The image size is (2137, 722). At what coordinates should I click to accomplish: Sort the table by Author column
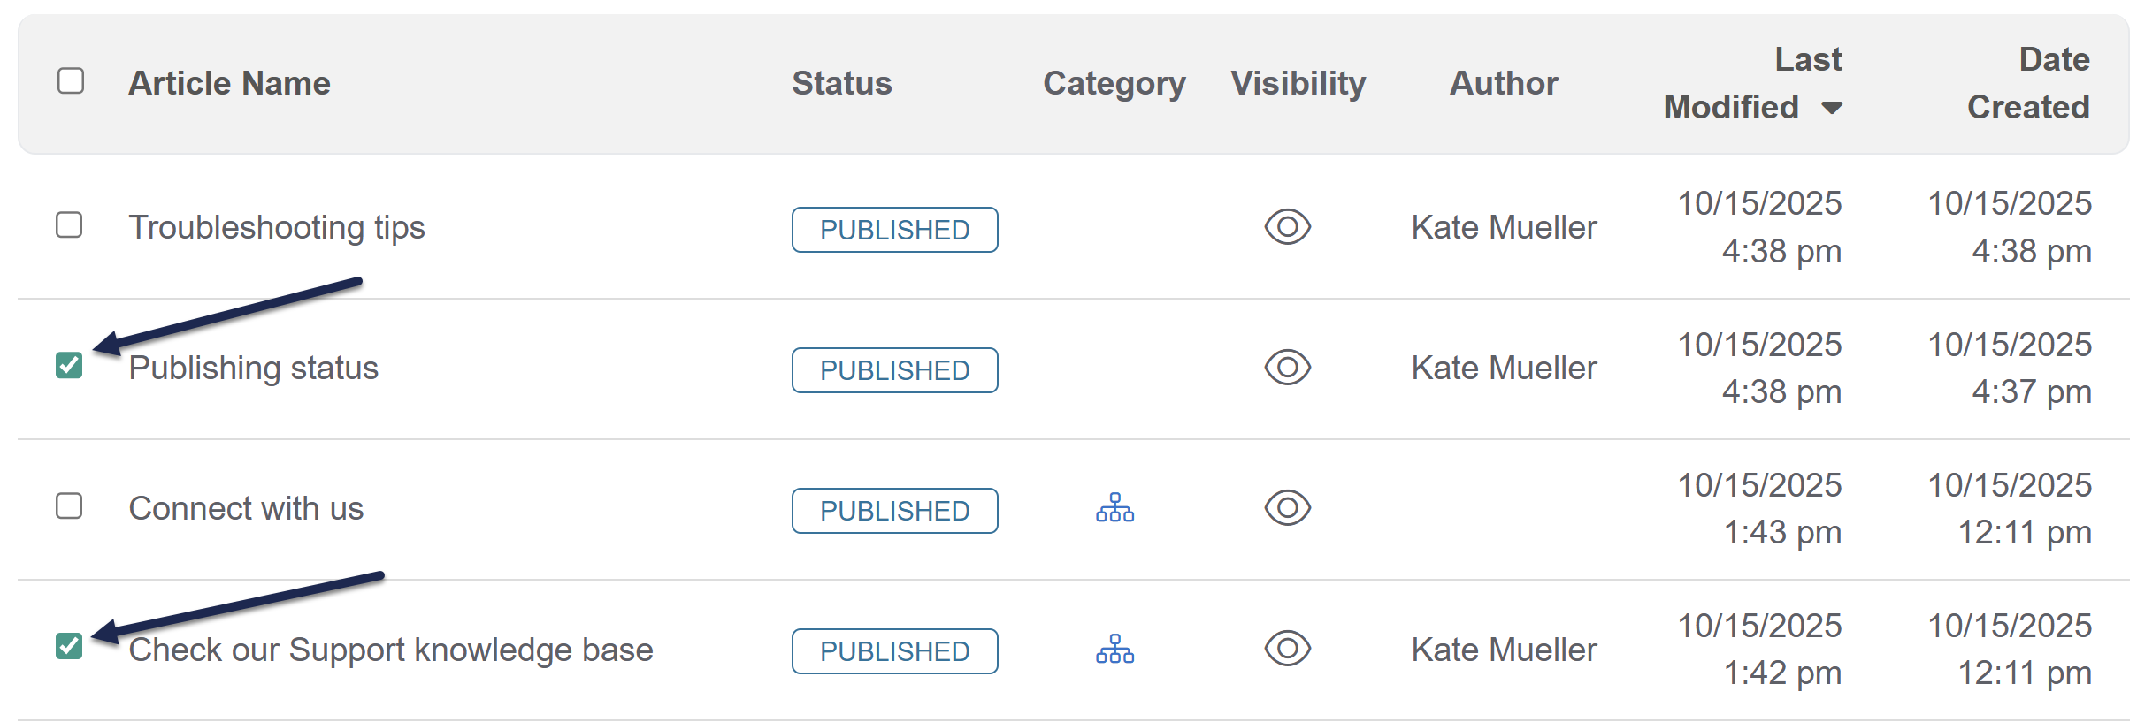(x=1504, y=83)
